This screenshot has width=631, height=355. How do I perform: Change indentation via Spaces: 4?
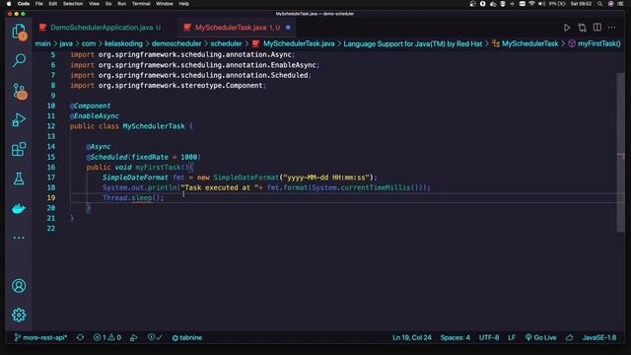click(x=455, y=337)
